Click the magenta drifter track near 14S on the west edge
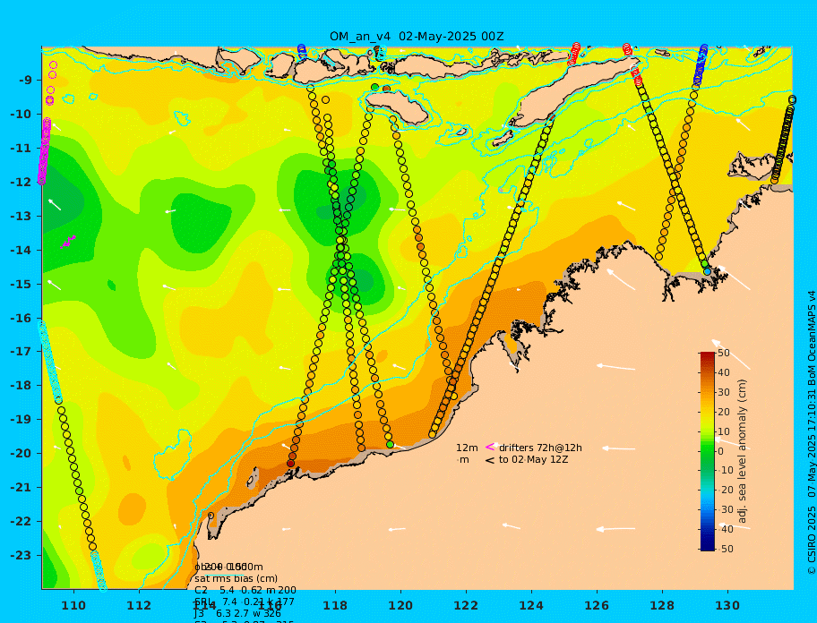This screenshot has width=817, height=623. pyautogui.click(x=68, y=242)
